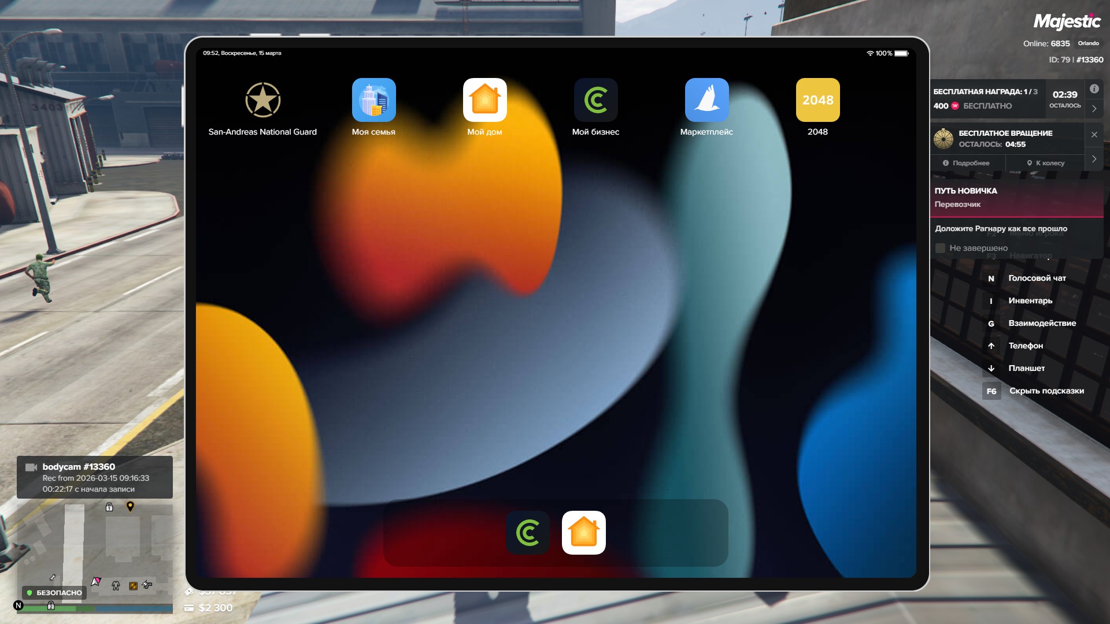
Task: Open the San-Andreas National Guard app
Action: tap(262, 101)
